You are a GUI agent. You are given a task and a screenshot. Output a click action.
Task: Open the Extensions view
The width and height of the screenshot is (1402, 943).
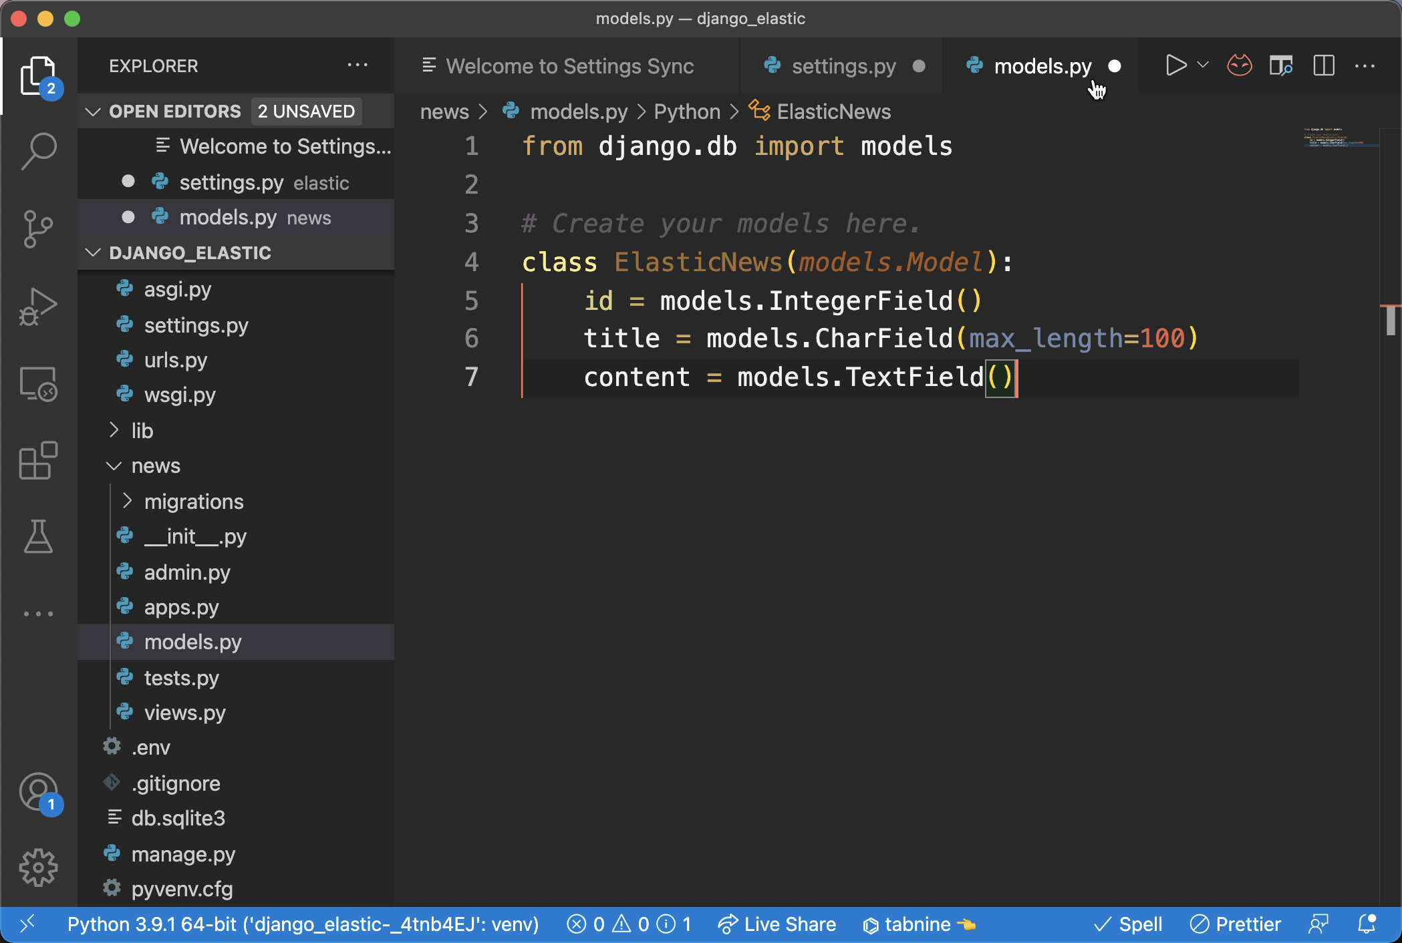(x=38, y=461)
